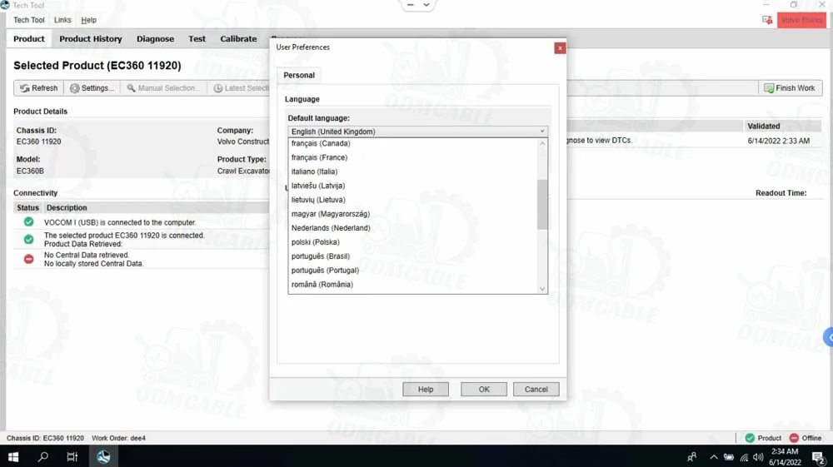Click the Chassis ID value EC360 11920
The height and width of the screenshot is (467, 833).
point(39,142)
